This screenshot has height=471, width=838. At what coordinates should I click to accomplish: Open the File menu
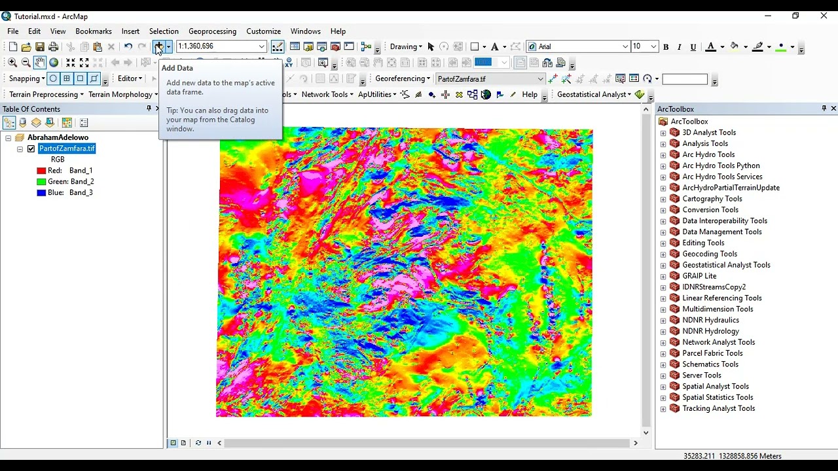13,31
